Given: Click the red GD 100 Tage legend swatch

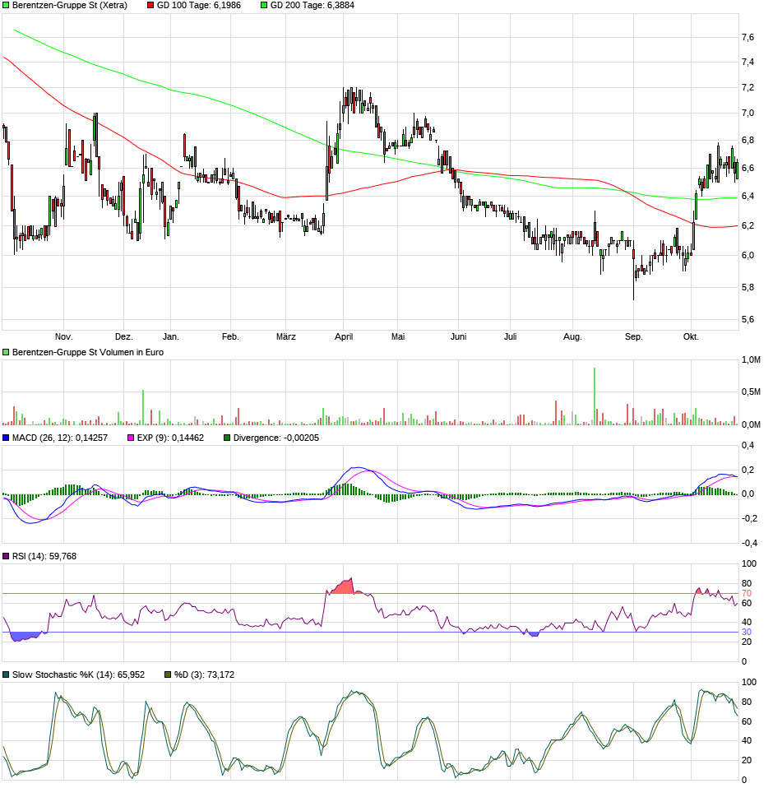Looking at the screenshot, I should [150, 6].
